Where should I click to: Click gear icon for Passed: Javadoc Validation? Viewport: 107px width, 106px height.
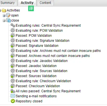pos(13,66)
